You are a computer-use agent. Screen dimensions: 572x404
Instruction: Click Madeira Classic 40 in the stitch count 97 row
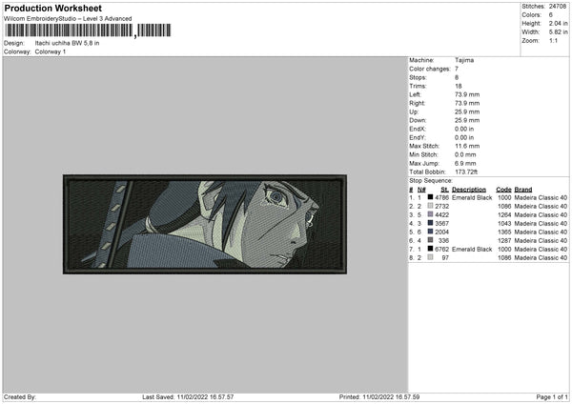541,258
